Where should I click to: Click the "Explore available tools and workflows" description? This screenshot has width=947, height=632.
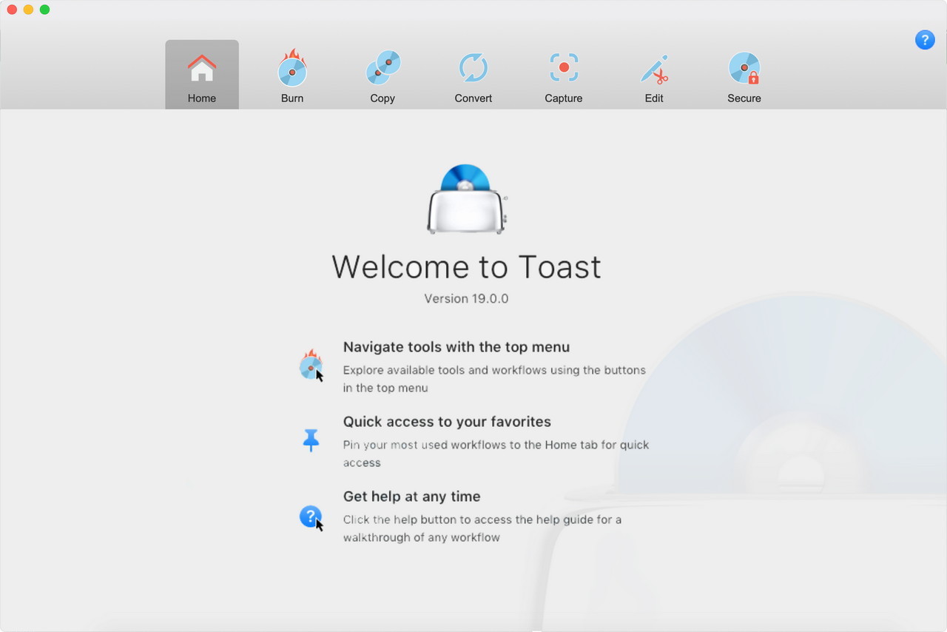(494, 379)
